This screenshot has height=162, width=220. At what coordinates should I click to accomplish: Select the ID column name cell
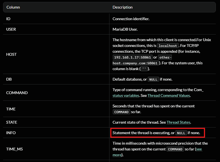pos(8,19)
